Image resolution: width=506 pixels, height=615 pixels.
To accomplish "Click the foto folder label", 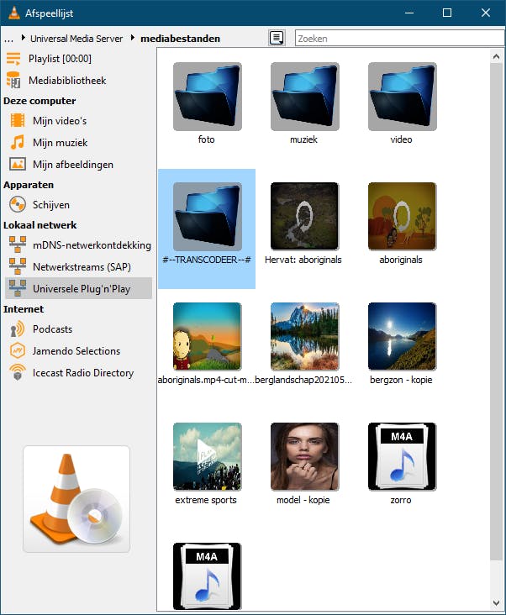I will [206, 139].
